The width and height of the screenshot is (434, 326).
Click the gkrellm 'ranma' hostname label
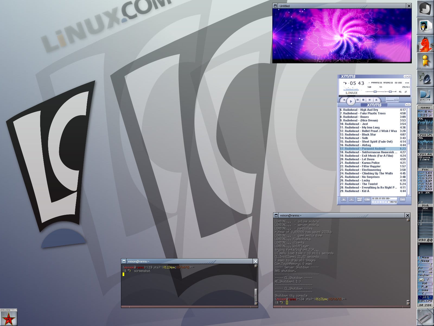pyautogui.click(x=425, y=108)
